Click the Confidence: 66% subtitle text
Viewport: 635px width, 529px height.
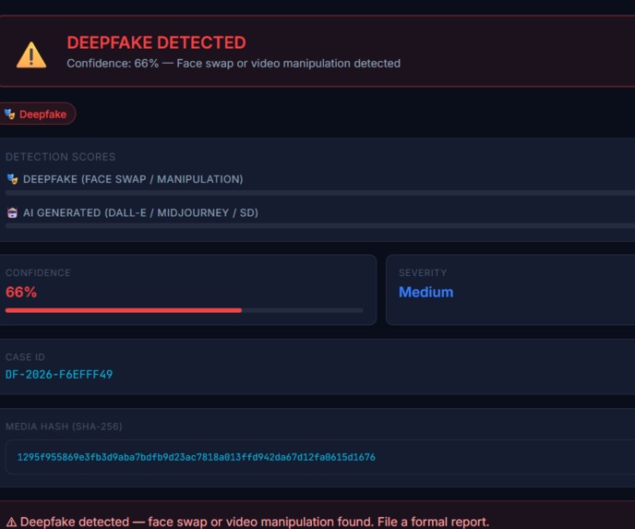pos(234,64)
